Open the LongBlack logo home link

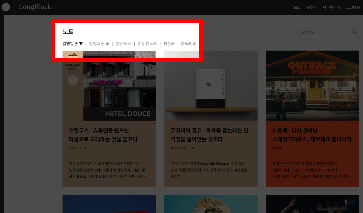click(x=35, y=7)
